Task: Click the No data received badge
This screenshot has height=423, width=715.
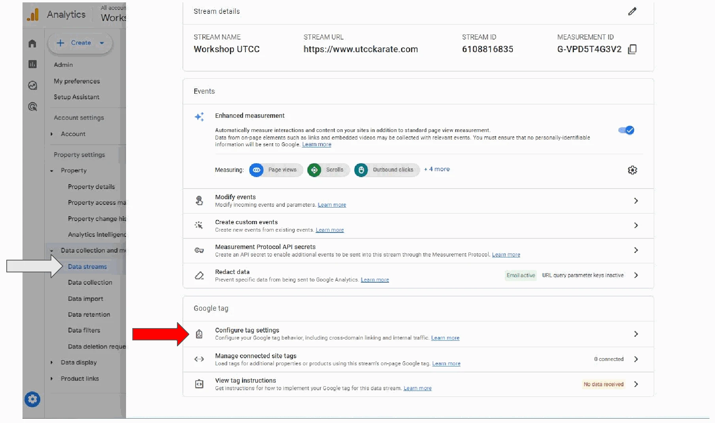Action: click(x=604, y=384)
